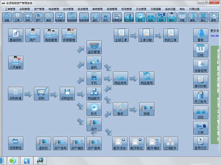Open the 系统设置 menu
Screen dimensions: 221x165
click(170, 9)
